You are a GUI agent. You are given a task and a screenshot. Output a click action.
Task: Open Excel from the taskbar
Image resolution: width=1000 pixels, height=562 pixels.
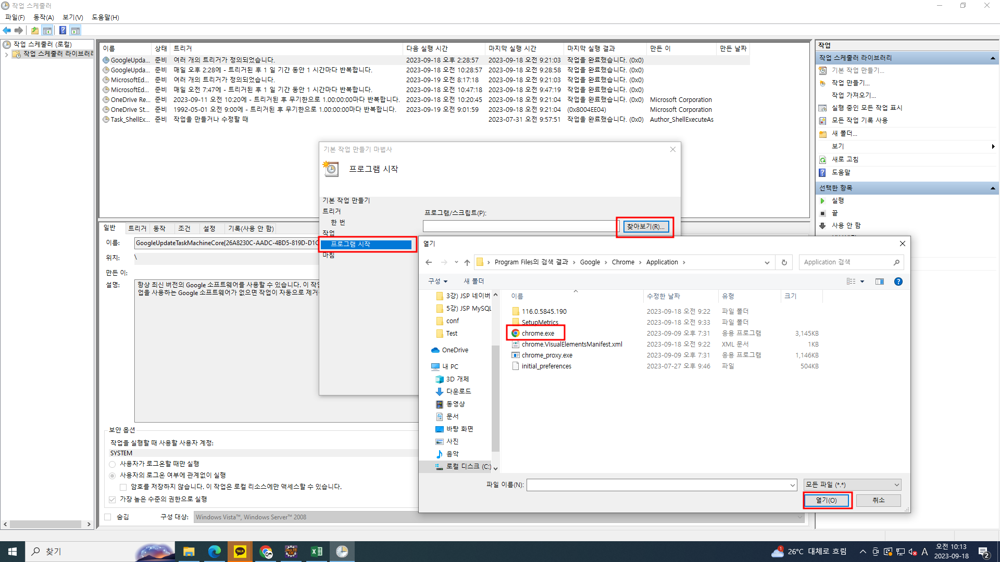pos(316,552)
